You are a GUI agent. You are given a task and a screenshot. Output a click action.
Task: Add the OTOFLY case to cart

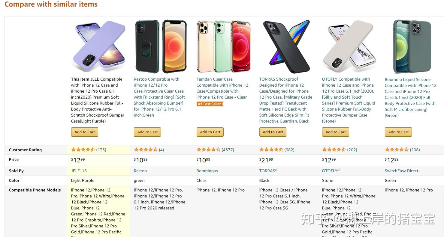336,132
